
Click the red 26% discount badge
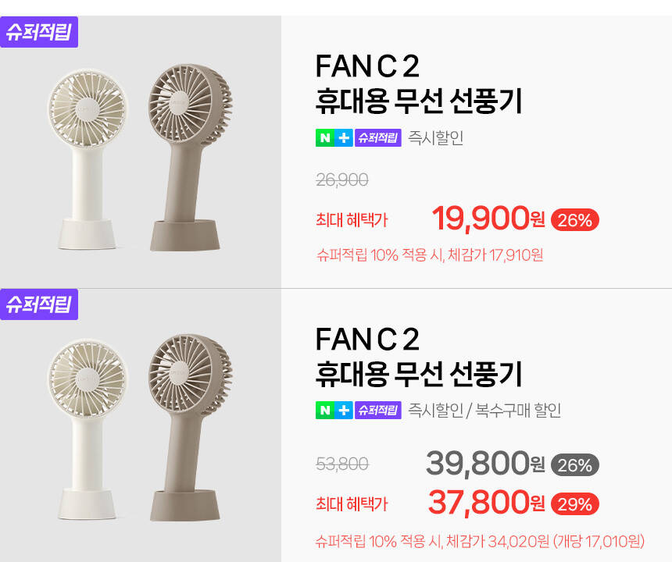click(x=575, y=220)
